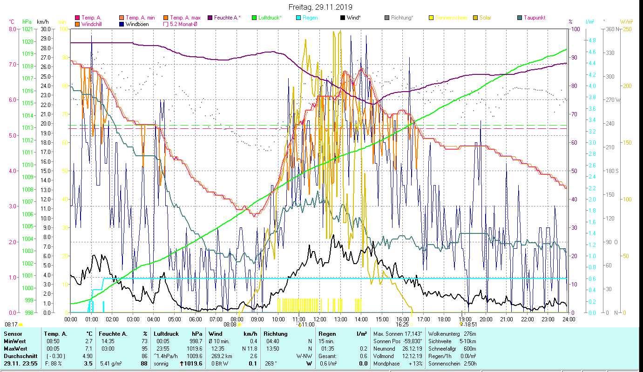Click the 'Regen' table column header
This screenshot has height=372, width=643.
tap(327, 334)
